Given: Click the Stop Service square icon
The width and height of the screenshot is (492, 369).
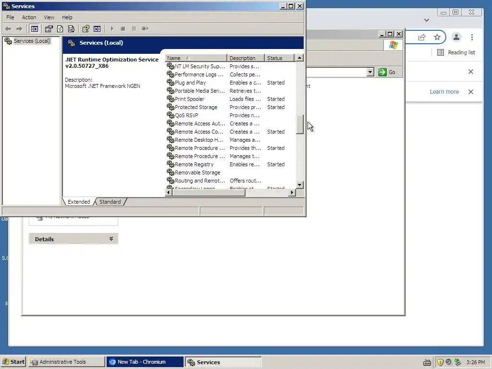Looking at the screenshot, I should 123,29.
